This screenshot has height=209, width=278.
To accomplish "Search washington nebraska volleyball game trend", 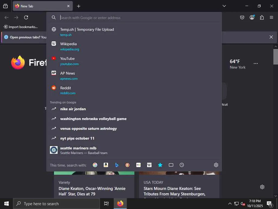I will (134, 119).
